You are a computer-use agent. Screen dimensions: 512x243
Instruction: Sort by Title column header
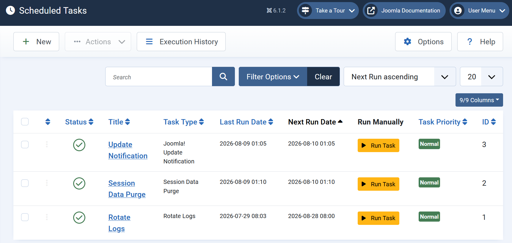(x=119, y=122)
